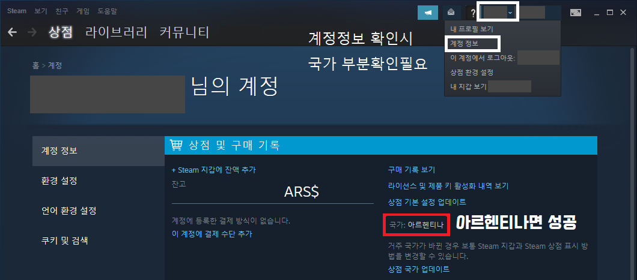Open the announcements megaphone icon
Image resolution: width=637 pixels, height=280 pixels.
tap(428, 13)
